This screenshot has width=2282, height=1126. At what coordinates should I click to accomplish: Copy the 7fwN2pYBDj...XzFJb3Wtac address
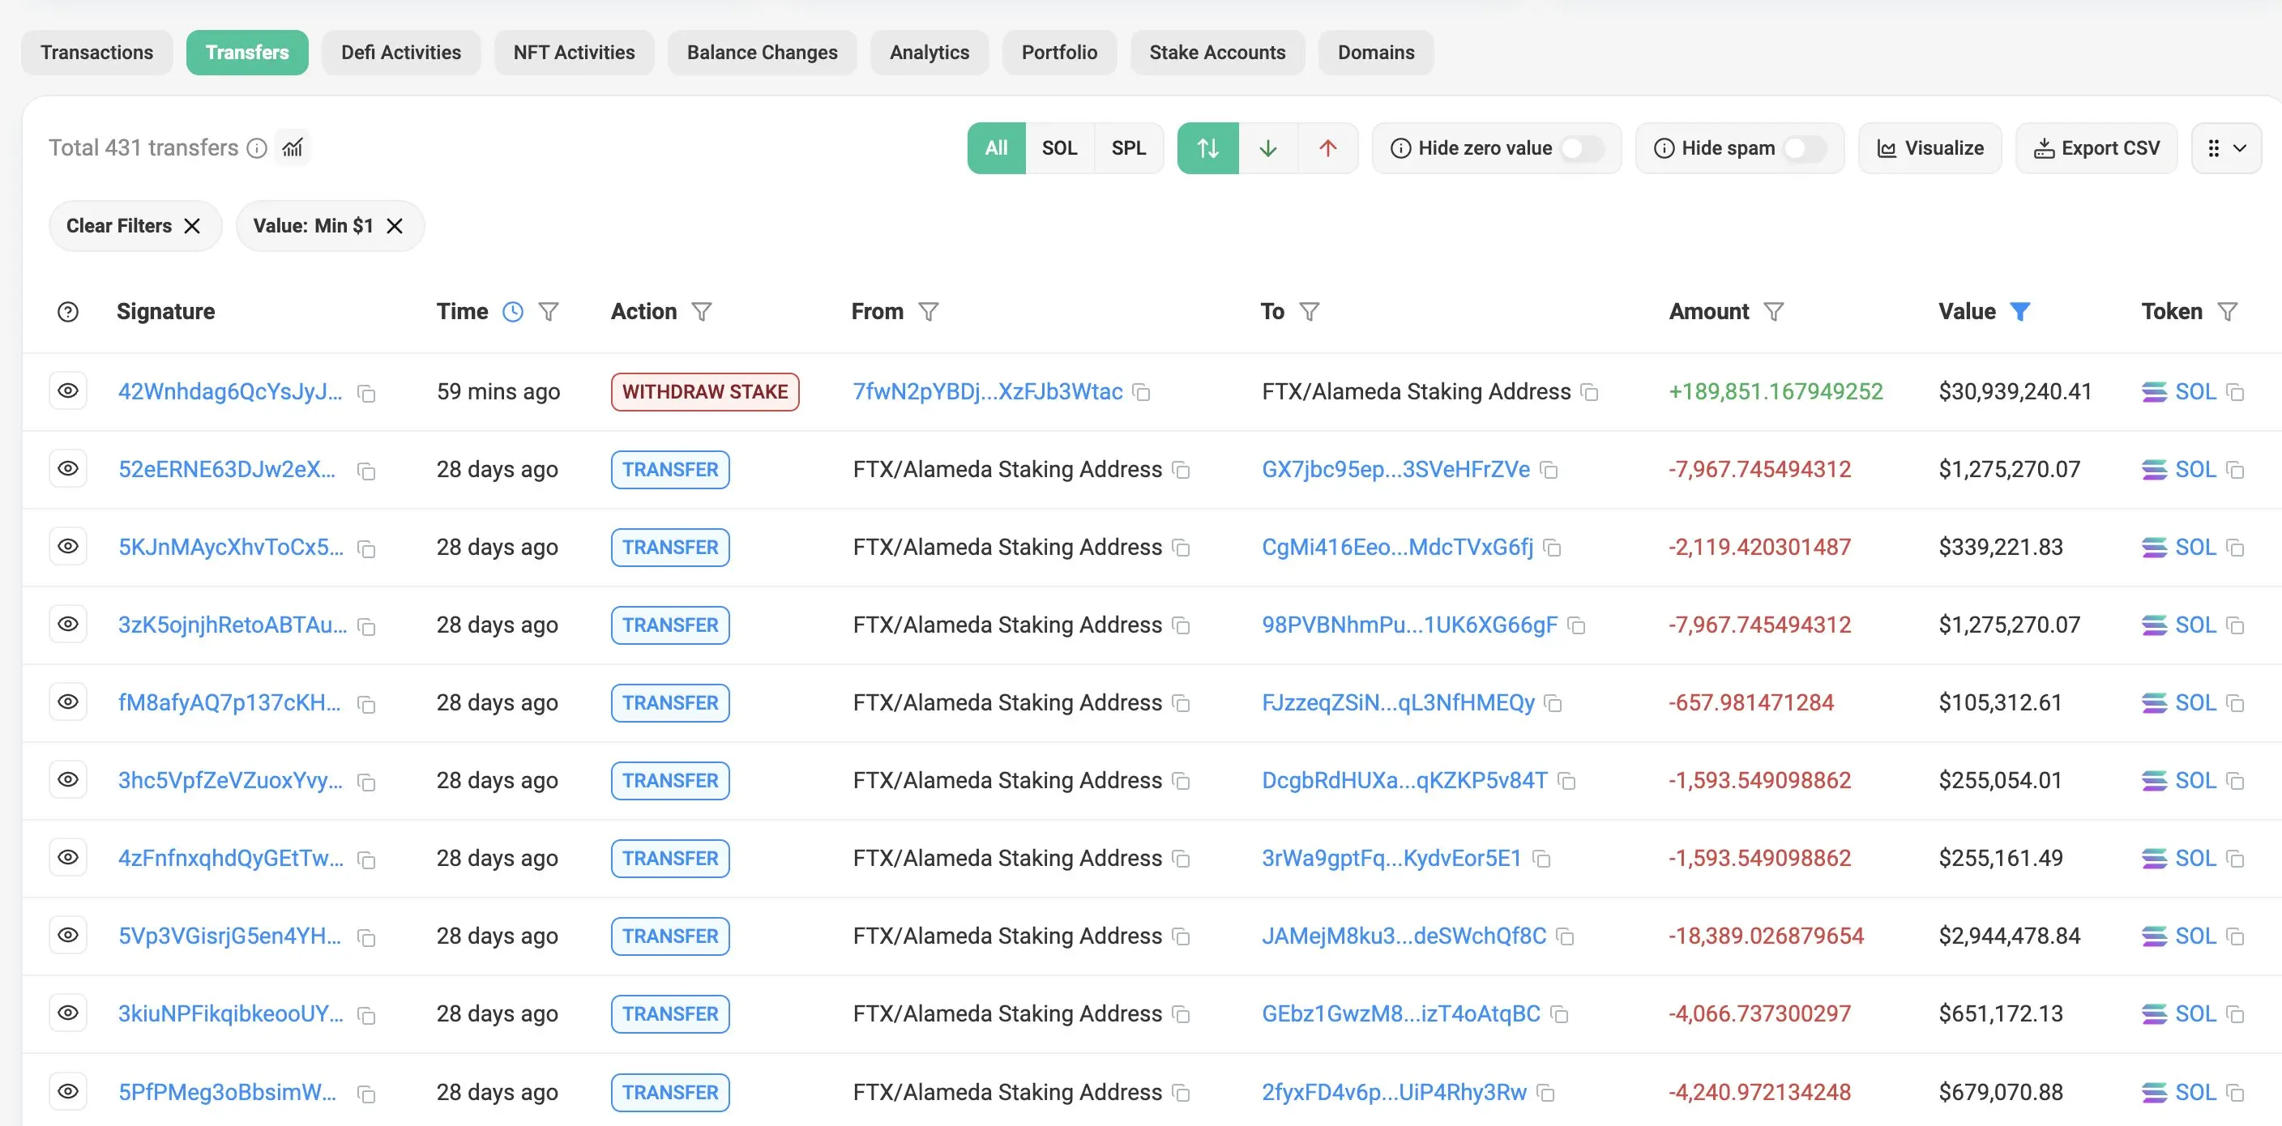(x=1142, y=392)
